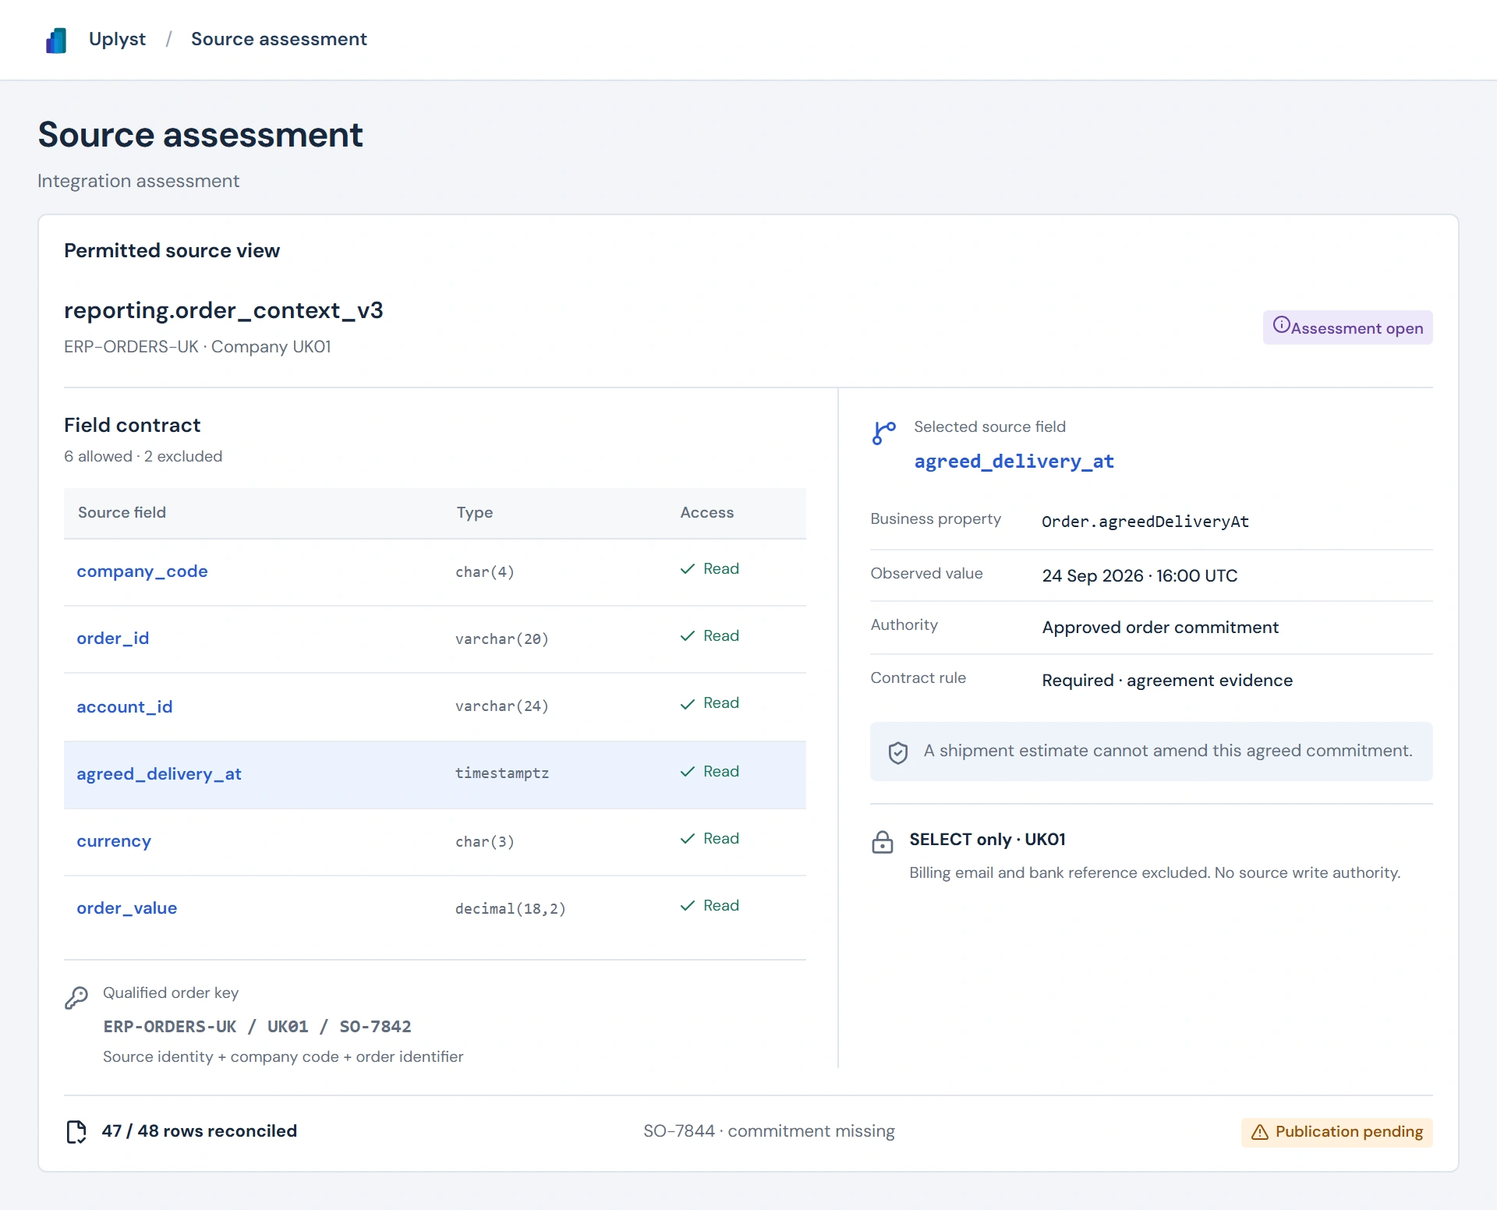Click the Uplyst logo icon
The width and height of the screenshot is (1497, 1210).
pyautogui.click(x=56, y=40)
